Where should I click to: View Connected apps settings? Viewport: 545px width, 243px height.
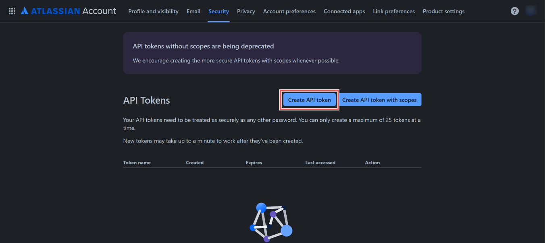(344, 11)
